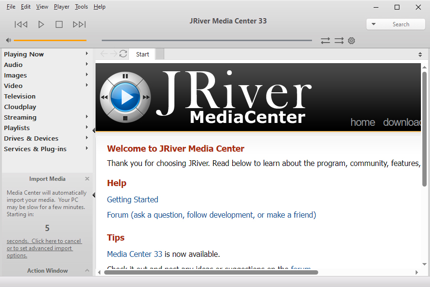Expand the Drives & Devices arrow
Screen dimensions: 430x287
[x=86, y=138]
